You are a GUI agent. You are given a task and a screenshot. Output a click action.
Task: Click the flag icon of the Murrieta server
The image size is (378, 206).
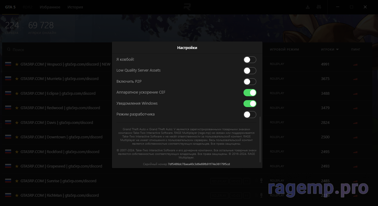(x=8, y=79)
